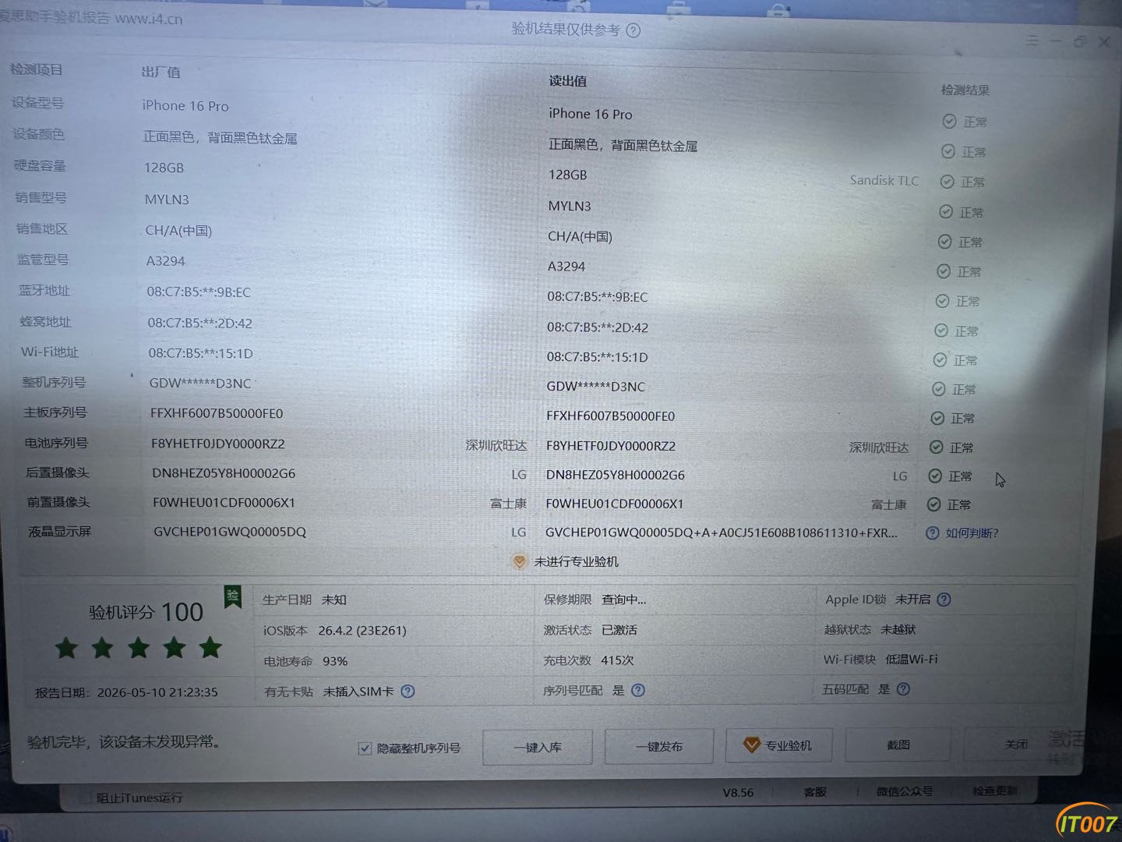Click 检查更新 in the bottom bar
Image resolution: width=1122 pixels, height=842 pixels.
tap(995, 791)
